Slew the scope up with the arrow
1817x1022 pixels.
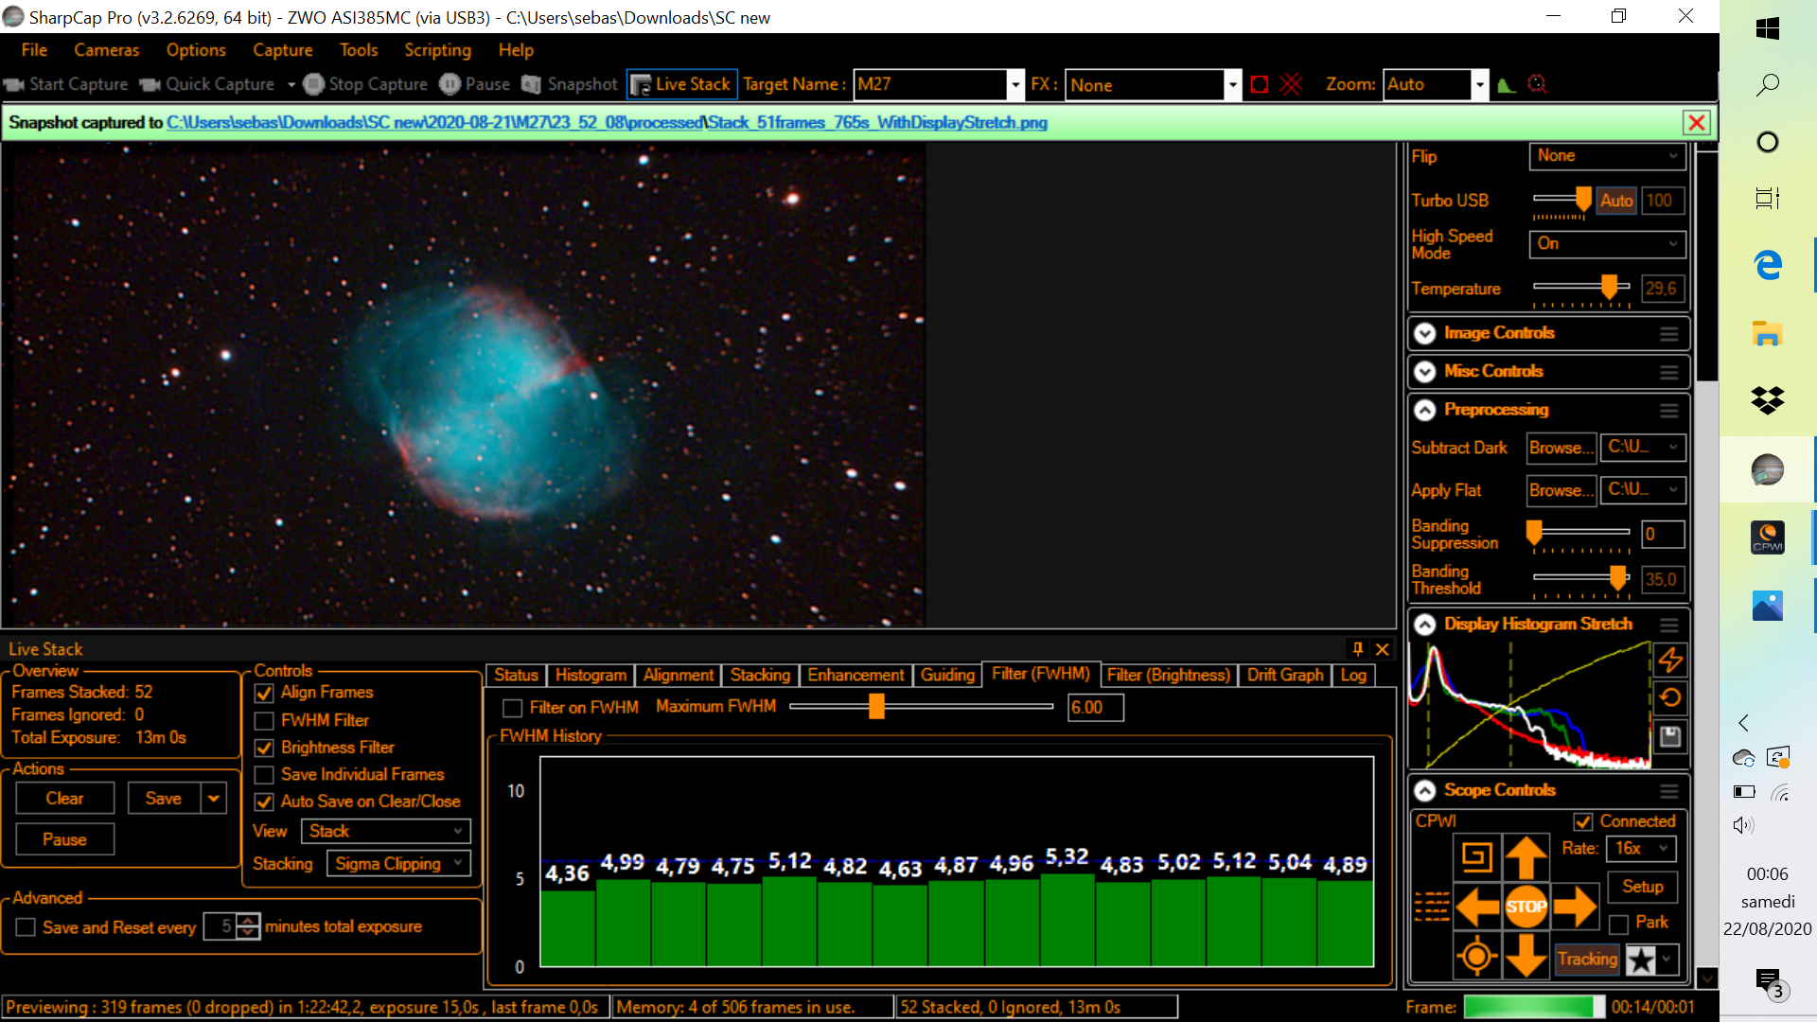click(x=1526, y=858)
